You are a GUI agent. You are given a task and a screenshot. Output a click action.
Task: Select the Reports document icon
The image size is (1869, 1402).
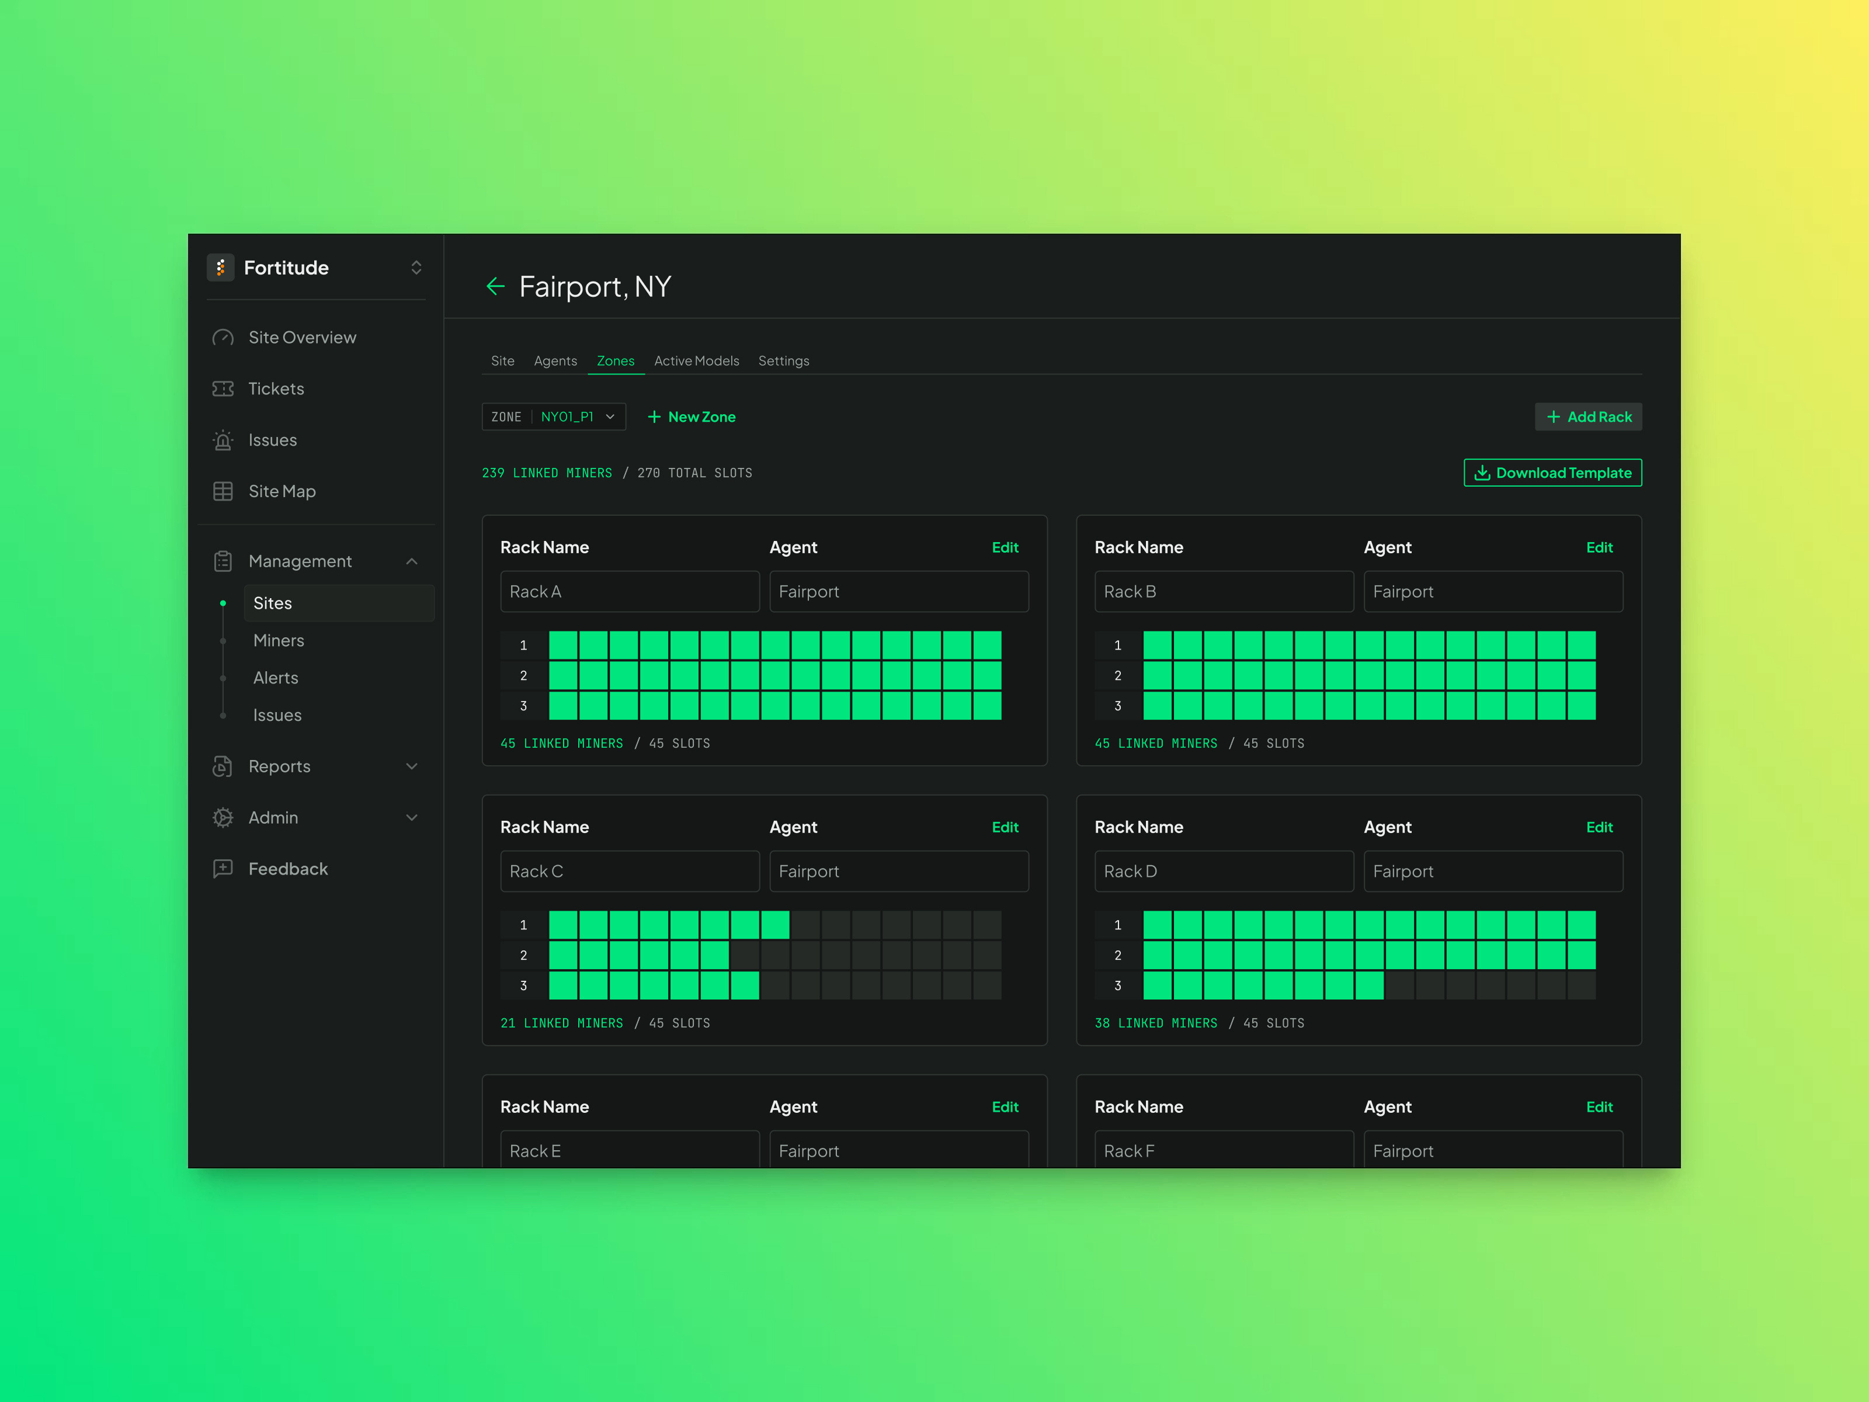point(222,766)
